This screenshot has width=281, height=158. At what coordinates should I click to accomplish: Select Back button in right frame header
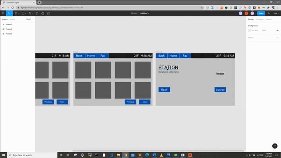[x=161, y=56]
